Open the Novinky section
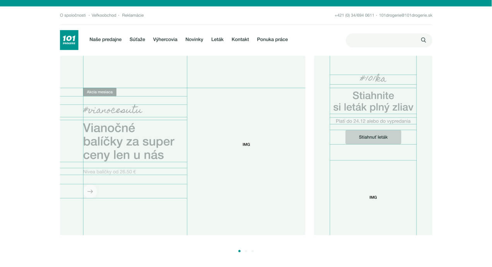The image size is (492, 267). (194, 39)
